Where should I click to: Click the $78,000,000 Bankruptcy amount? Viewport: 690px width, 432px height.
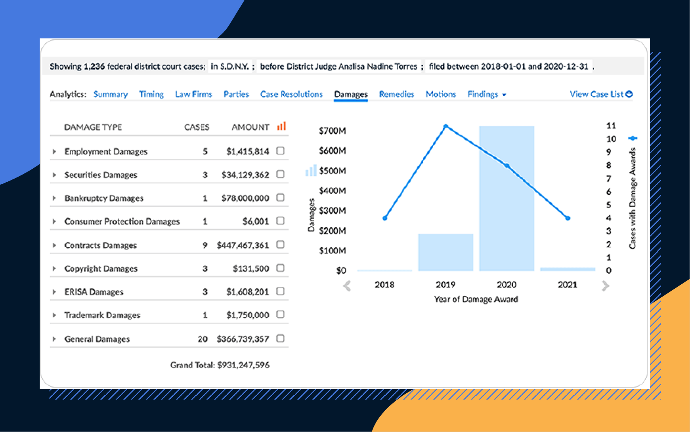[245, 198]
